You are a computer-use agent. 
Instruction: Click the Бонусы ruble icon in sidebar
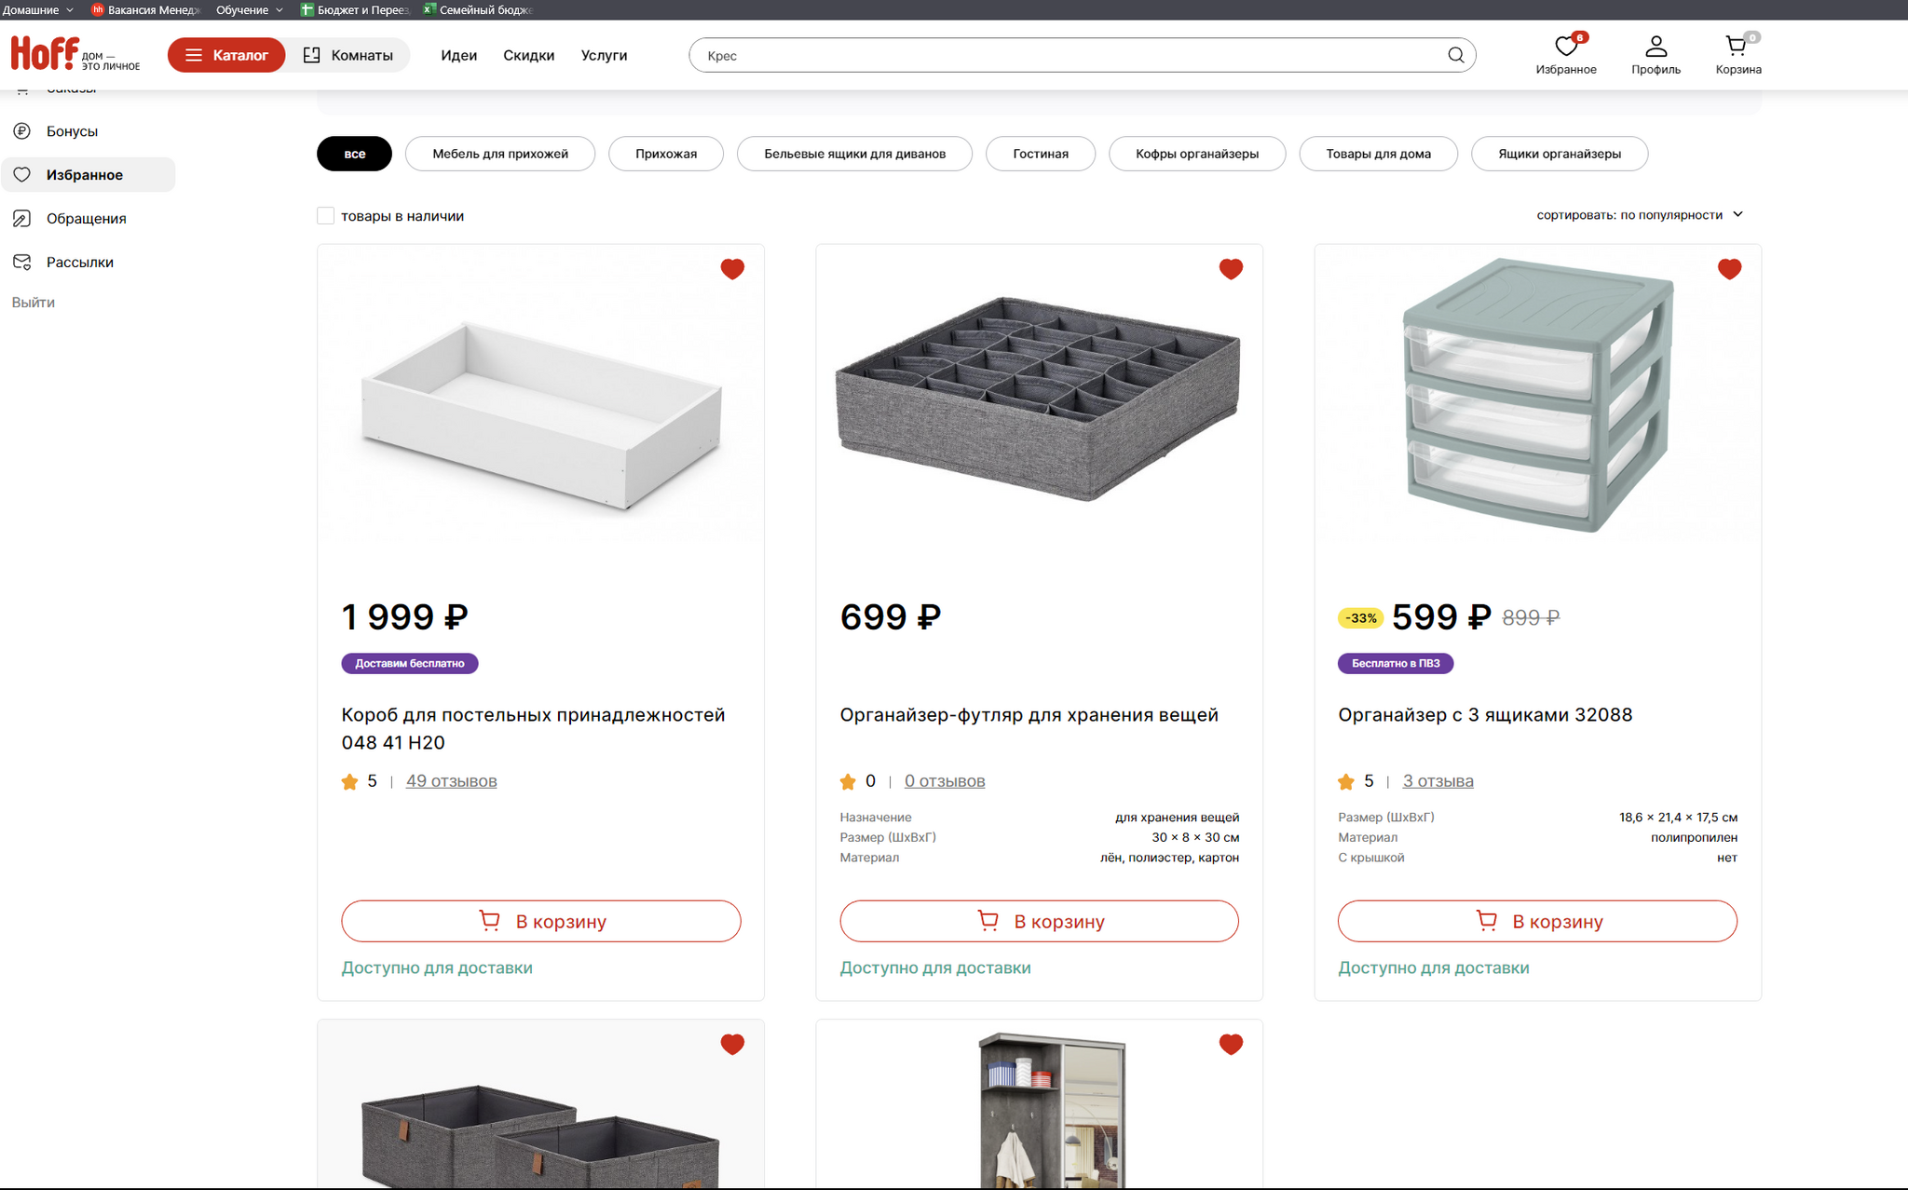(x=21, y=130)
